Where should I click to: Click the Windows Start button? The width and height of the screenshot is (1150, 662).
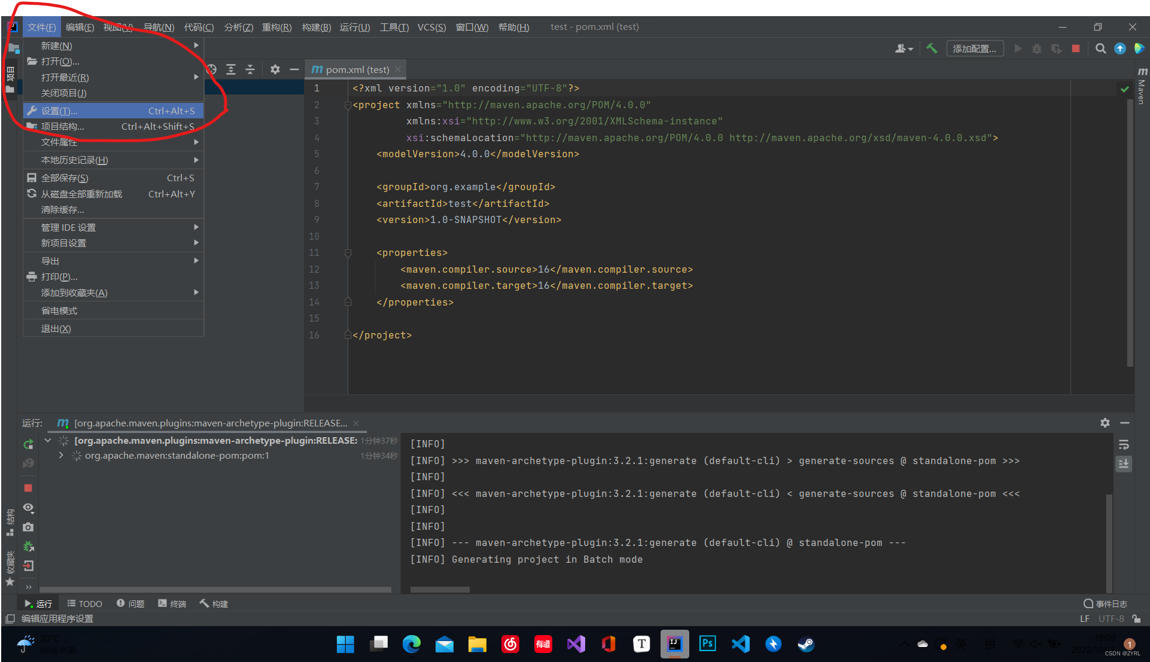click(x=345, y=643)
